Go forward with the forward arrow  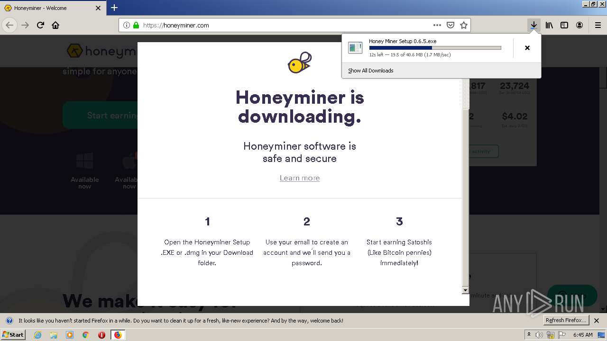tap(25, 25)
